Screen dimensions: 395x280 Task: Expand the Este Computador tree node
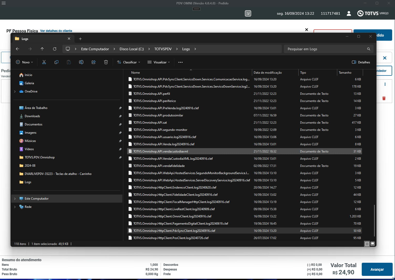(15, 199)
